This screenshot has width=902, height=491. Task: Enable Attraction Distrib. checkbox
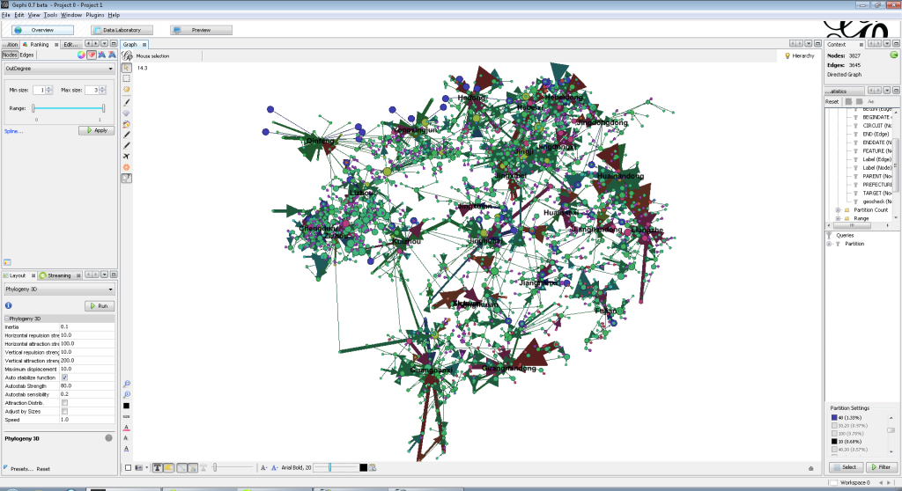(x=64, y=403)
